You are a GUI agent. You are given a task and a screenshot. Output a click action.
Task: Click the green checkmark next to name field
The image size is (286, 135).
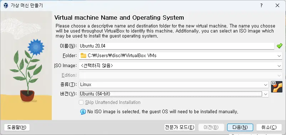tap(279, 46)
